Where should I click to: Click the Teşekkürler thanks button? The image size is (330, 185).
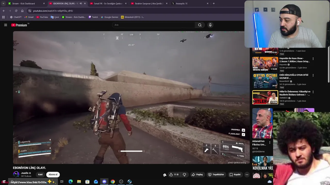(x=216, y=174)
